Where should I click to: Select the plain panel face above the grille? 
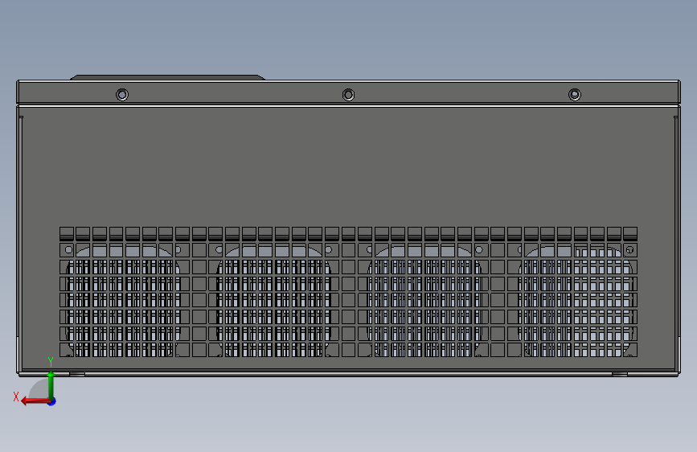click(349, 166)
